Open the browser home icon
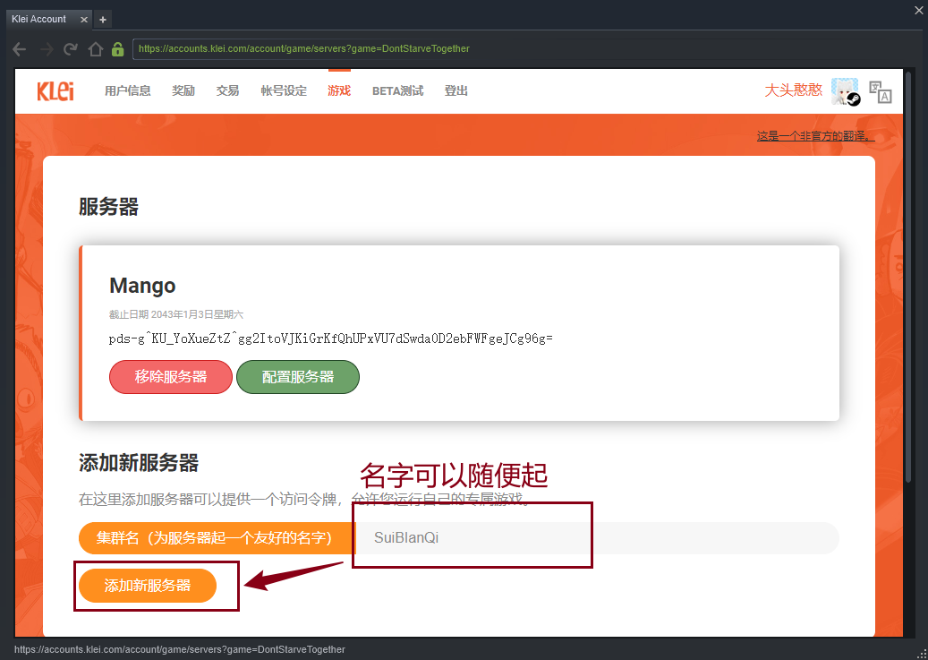 (95, 49)
